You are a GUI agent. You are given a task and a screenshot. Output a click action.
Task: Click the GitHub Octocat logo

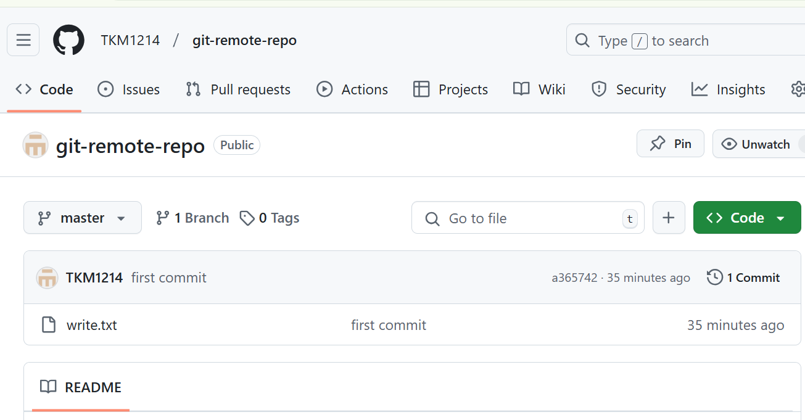coord(68,40)
